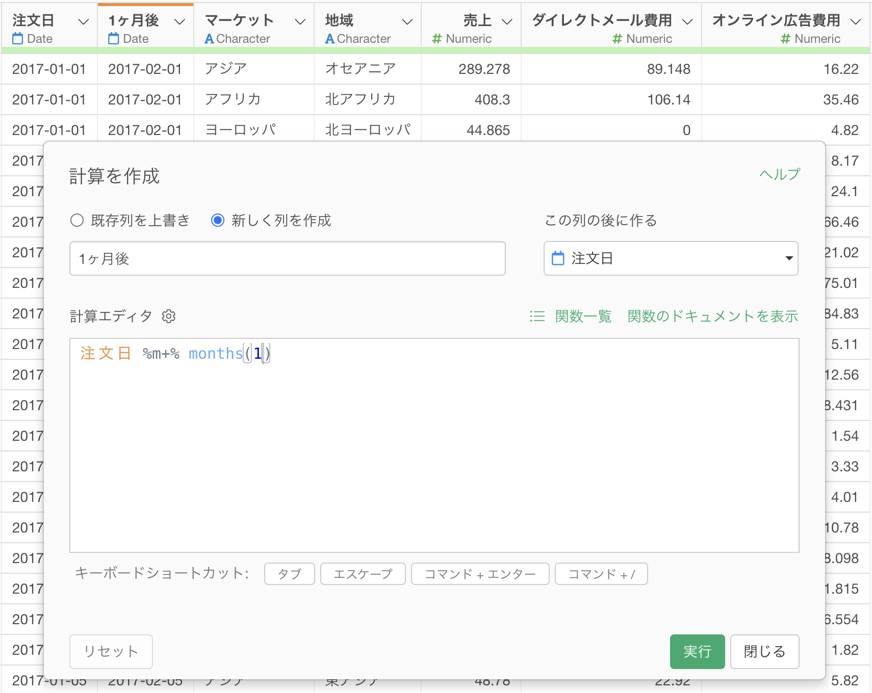This screenshot has height=693, width=872.
Task: Open 関数一覧 function list link
Action: (583, 316)
